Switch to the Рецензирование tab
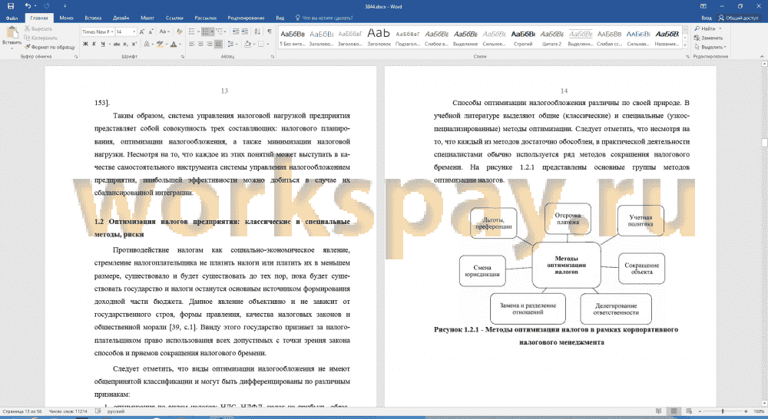The image size is (768, 419). click(x=246, y=18)
